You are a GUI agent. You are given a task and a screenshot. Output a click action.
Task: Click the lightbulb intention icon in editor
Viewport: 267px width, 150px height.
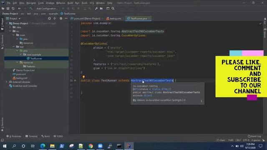coord(83,77)
